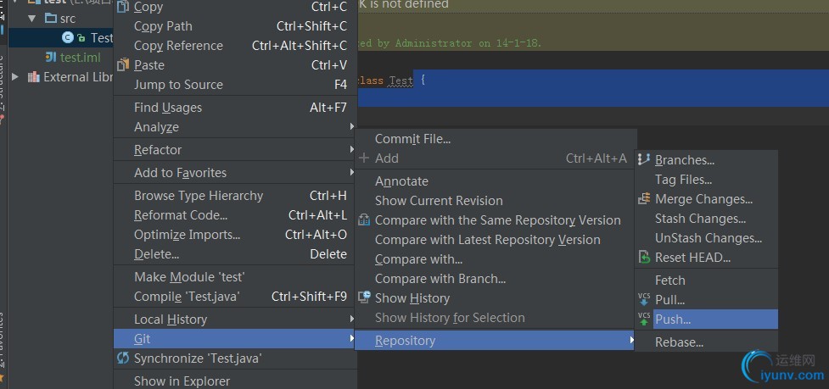Viewport: 829px width, 389px height.
Task: Open the Analyze submenu arrow
Action: pos(351,126)
